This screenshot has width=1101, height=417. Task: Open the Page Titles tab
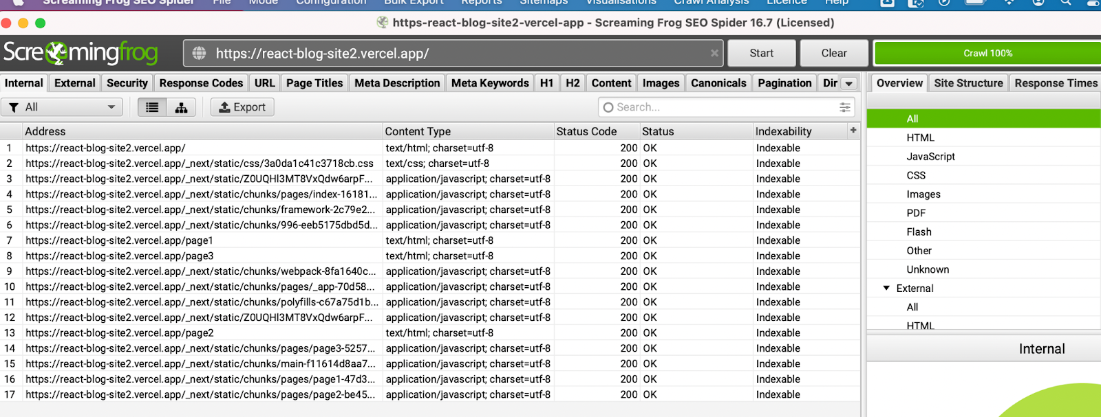coord(314,83)
